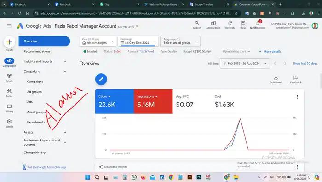Open LinkedIn from taskbar
Screen dimensions: 322x182
coord(162,177)
